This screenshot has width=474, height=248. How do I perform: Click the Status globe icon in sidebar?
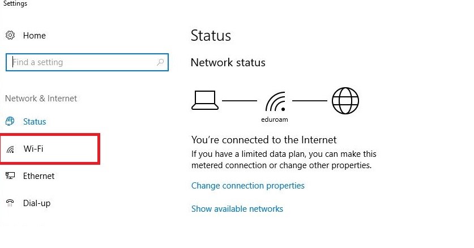[x=10, y=122]
